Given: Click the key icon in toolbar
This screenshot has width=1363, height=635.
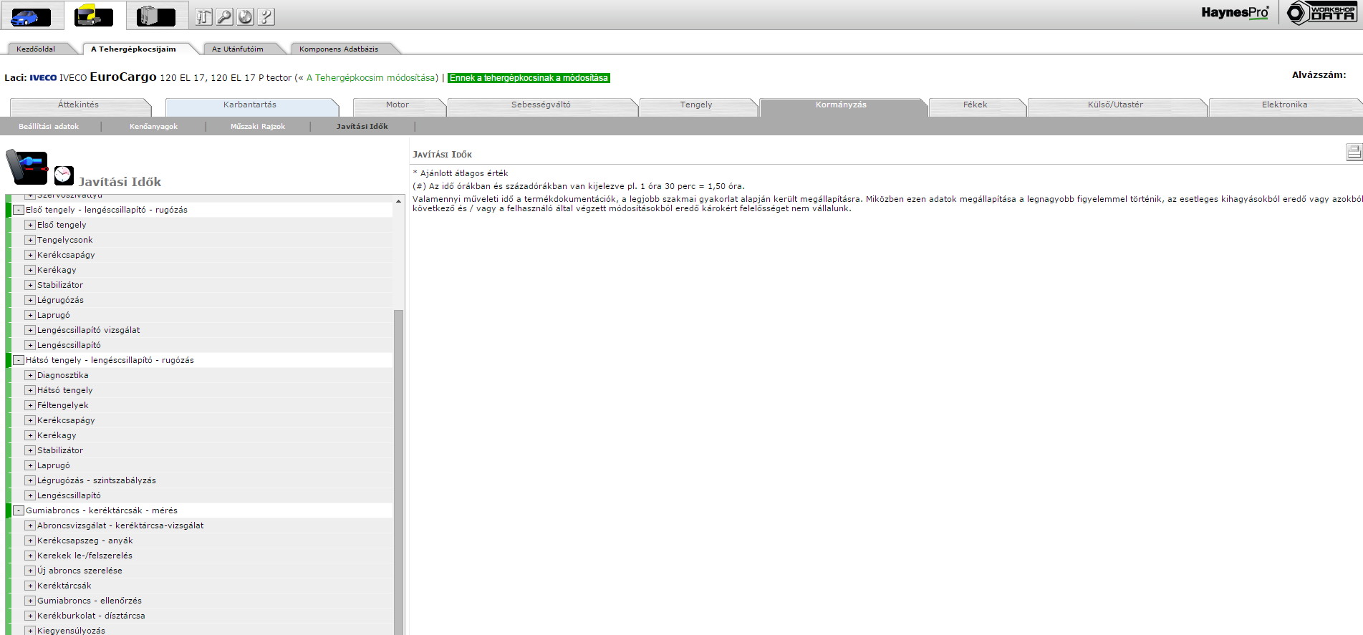Looking at the screenshot, I should coord(225,16).
